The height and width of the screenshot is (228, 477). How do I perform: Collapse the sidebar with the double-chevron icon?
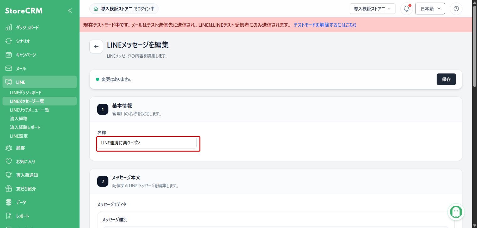pyautogui.click(x=70, y=11)
